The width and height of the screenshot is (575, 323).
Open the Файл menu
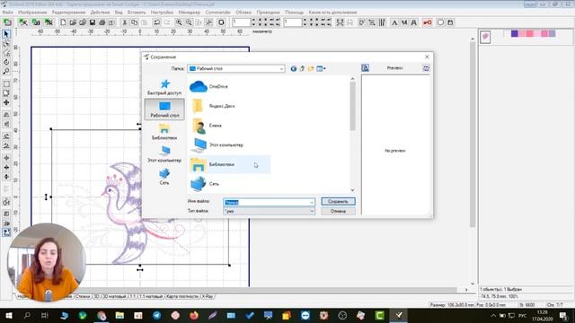pos(8,12)
